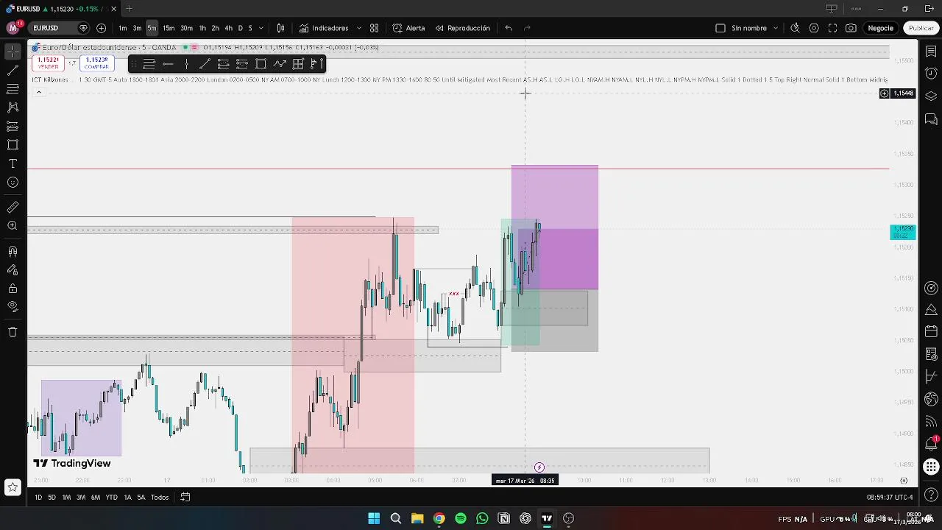Image resolution: width=942 pixels, height=530 pixels.
Task: Select the trend line drawing tool
Action: [x=13, y=71]
